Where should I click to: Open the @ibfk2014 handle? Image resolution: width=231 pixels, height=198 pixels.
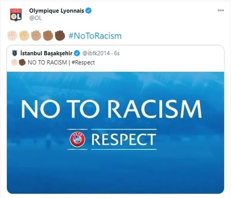click(96, 53)
